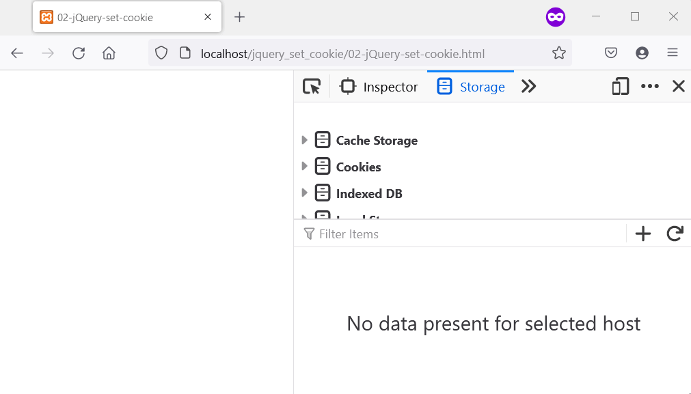
Task: Refresh storage items with reload icon
Action: (675, 234)
